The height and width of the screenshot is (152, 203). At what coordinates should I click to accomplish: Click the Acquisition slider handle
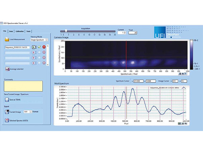pyautogui.click(x=66, y=31)
